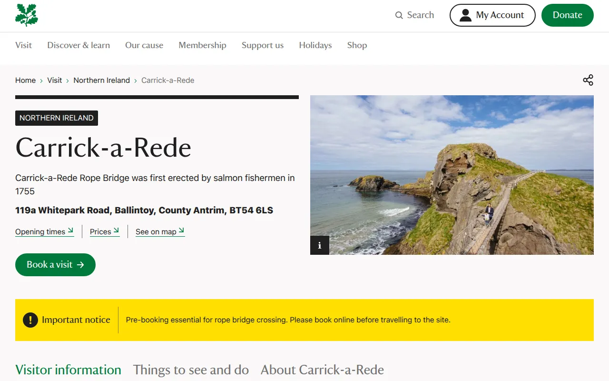Open the Shop menu
The height and width of the screenshot is (381, 609).
[357, 45]
